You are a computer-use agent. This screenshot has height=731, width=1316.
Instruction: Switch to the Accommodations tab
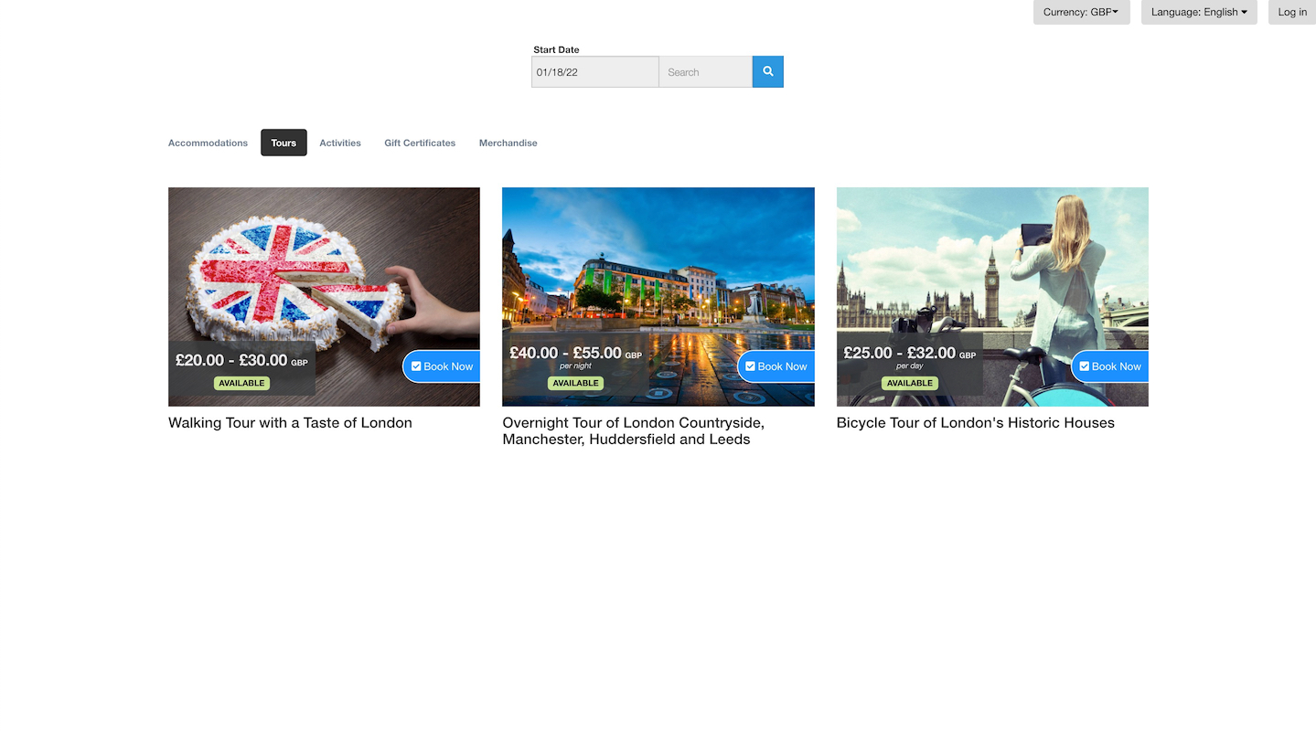tap(208, 143)
